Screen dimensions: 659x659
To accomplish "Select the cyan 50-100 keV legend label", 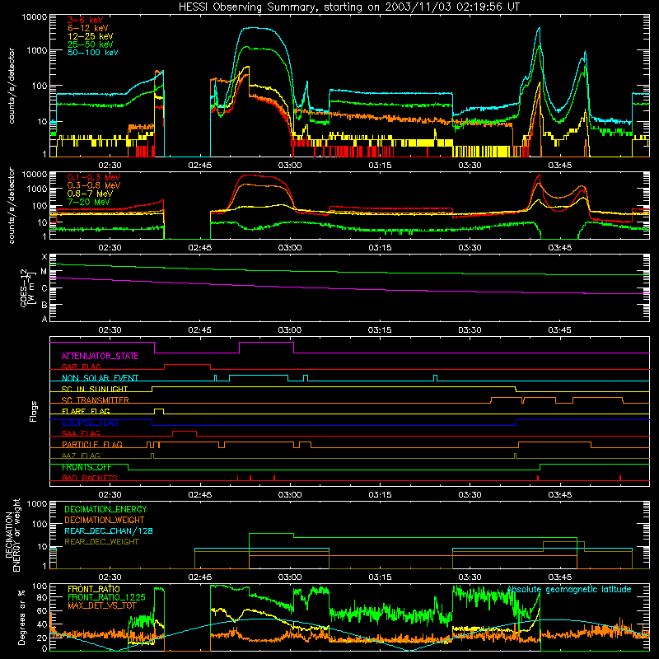I will tap(93, 53).
